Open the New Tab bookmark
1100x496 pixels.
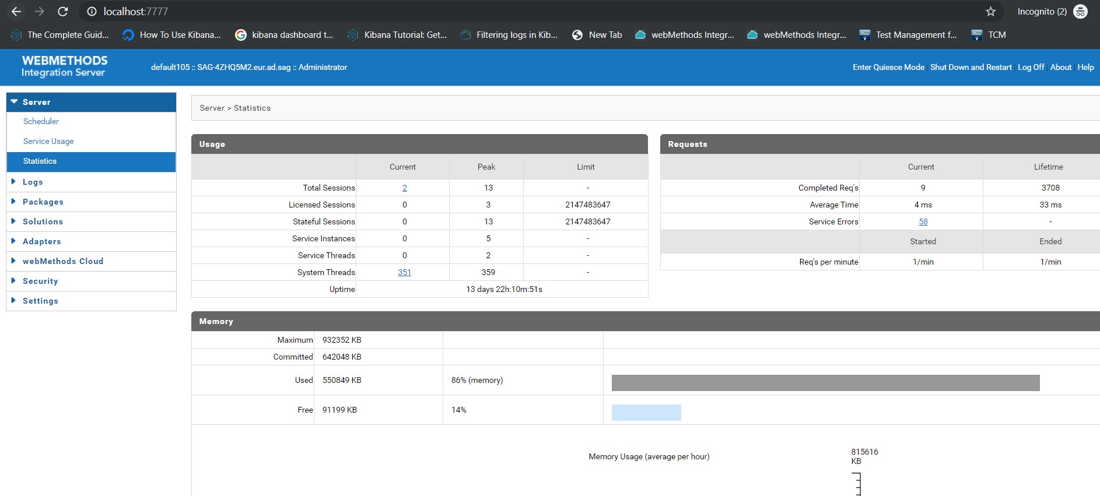597,35
